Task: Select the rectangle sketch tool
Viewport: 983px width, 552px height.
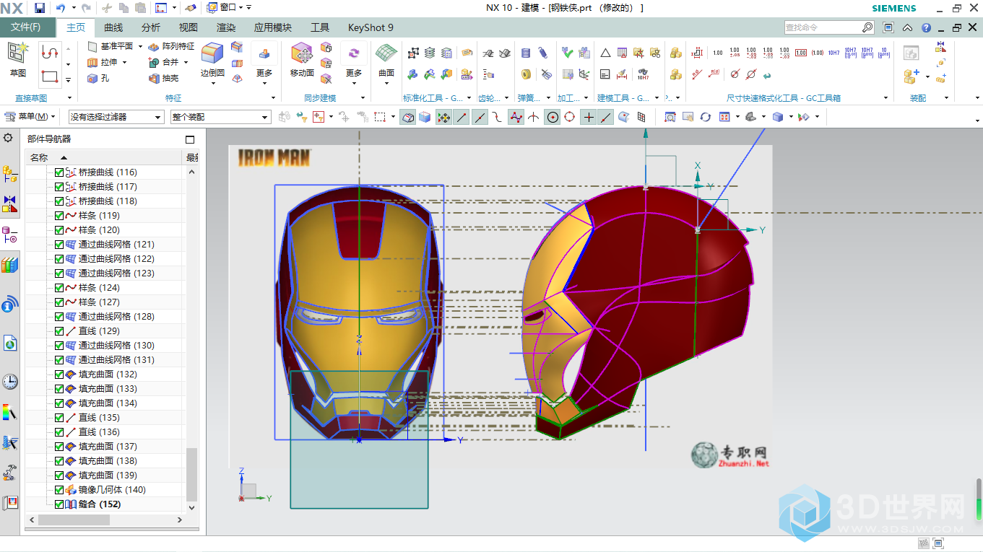Action: coord(50,76)
